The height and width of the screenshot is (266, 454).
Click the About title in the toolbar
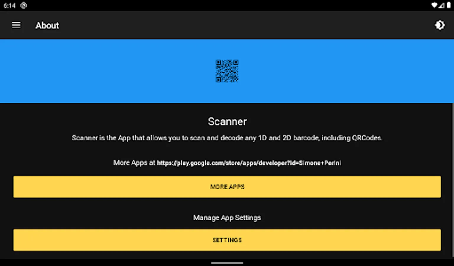(47, 25)
